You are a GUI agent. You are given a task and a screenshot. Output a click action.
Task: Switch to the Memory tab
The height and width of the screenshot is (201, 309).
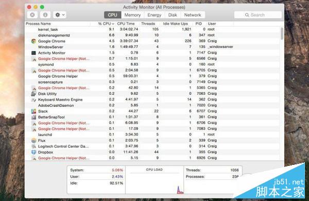(x=133, y=15)
